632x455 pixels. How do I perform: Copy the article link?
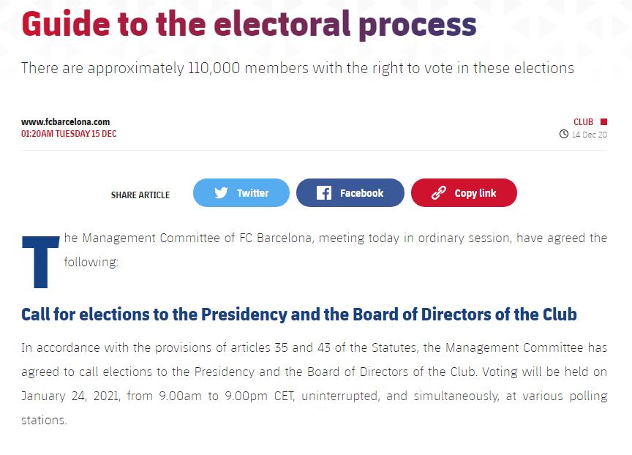464,192
